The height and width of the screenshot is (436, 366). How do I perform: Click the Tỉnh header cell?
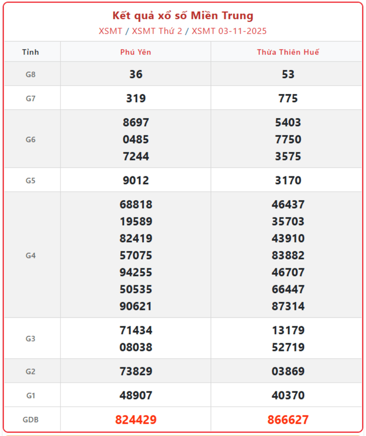[x=30, y=52]
